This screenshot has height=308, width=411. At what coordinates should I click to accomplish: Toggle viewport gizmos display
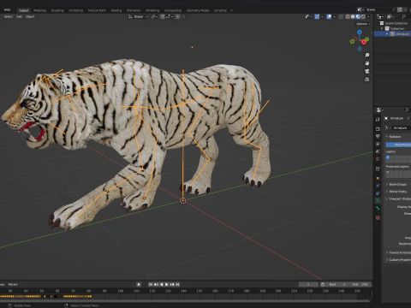pos(317,16)
